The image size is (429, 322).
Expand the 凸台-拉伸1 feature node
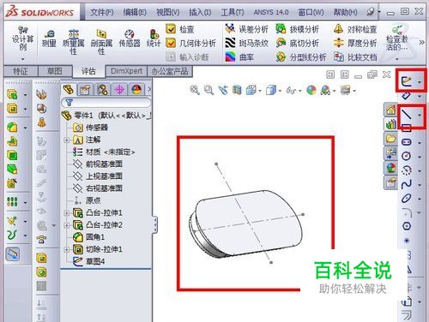coord(66,213)
